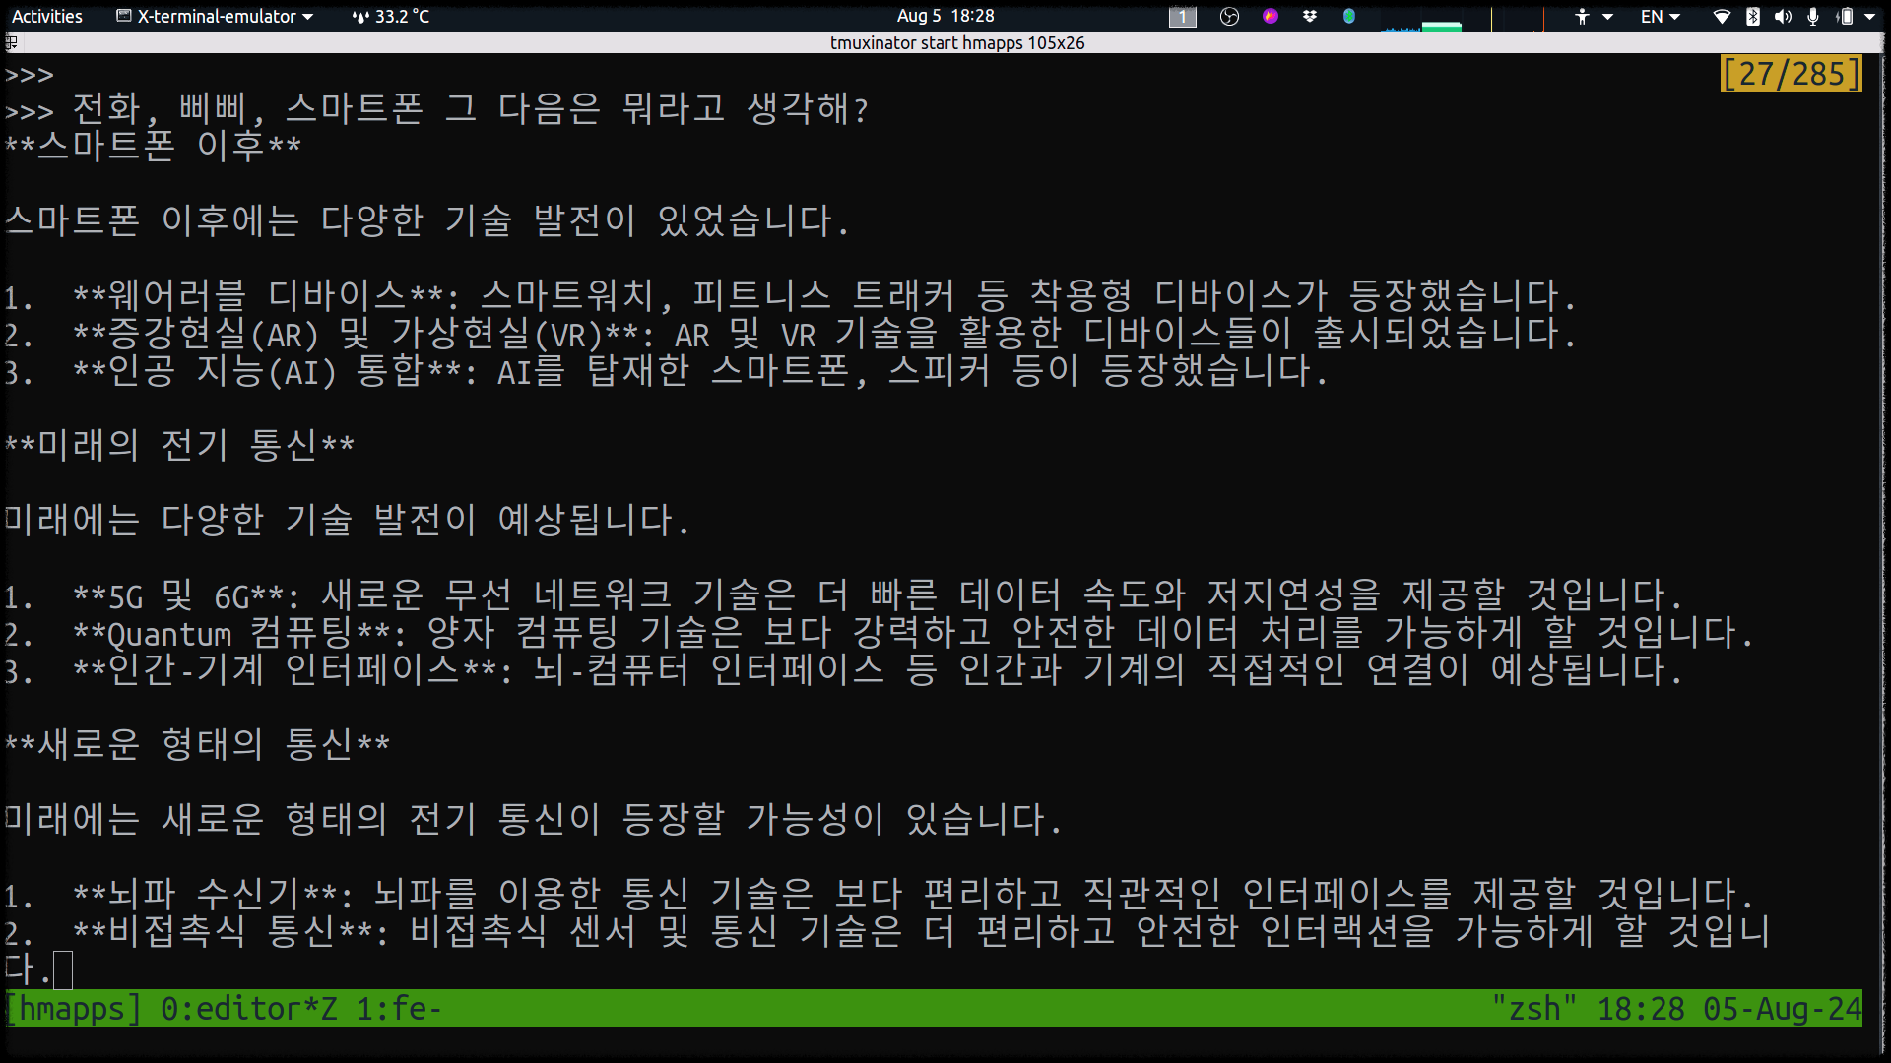Click the [hmapps] tmux session name
This screenshot has width=1891, height=1063.
tap(75, 1009)
